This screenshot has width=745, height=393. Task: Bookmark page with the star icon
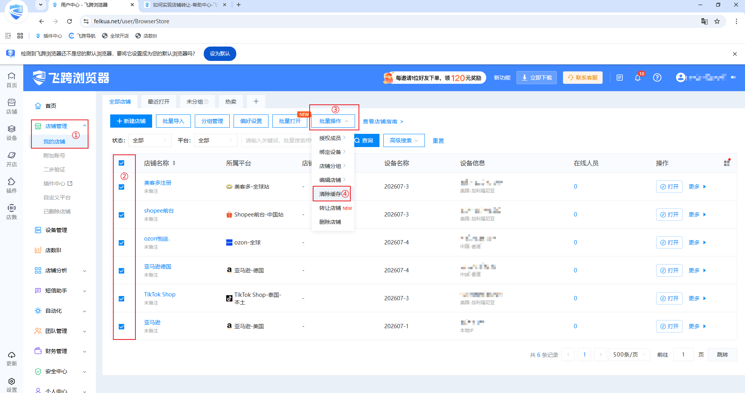pyautogui.click(x=717, y=21)
